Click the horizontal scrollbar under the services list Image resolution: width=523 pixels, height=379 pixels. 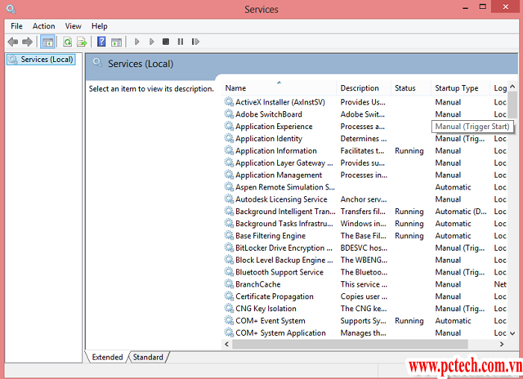(x=359, y=344)
